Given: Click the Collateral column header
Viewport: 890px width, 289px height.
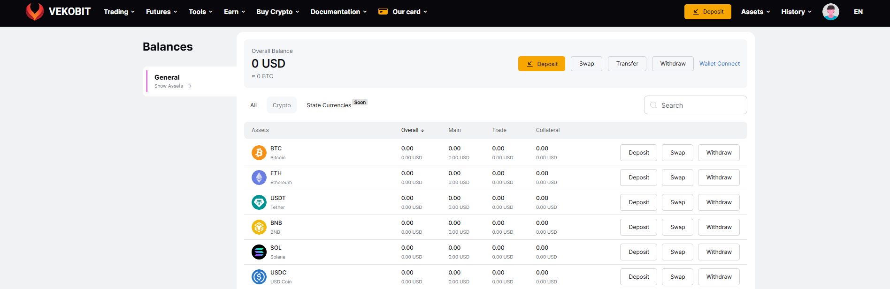Looking at the screenshot, I should (548, 130).
